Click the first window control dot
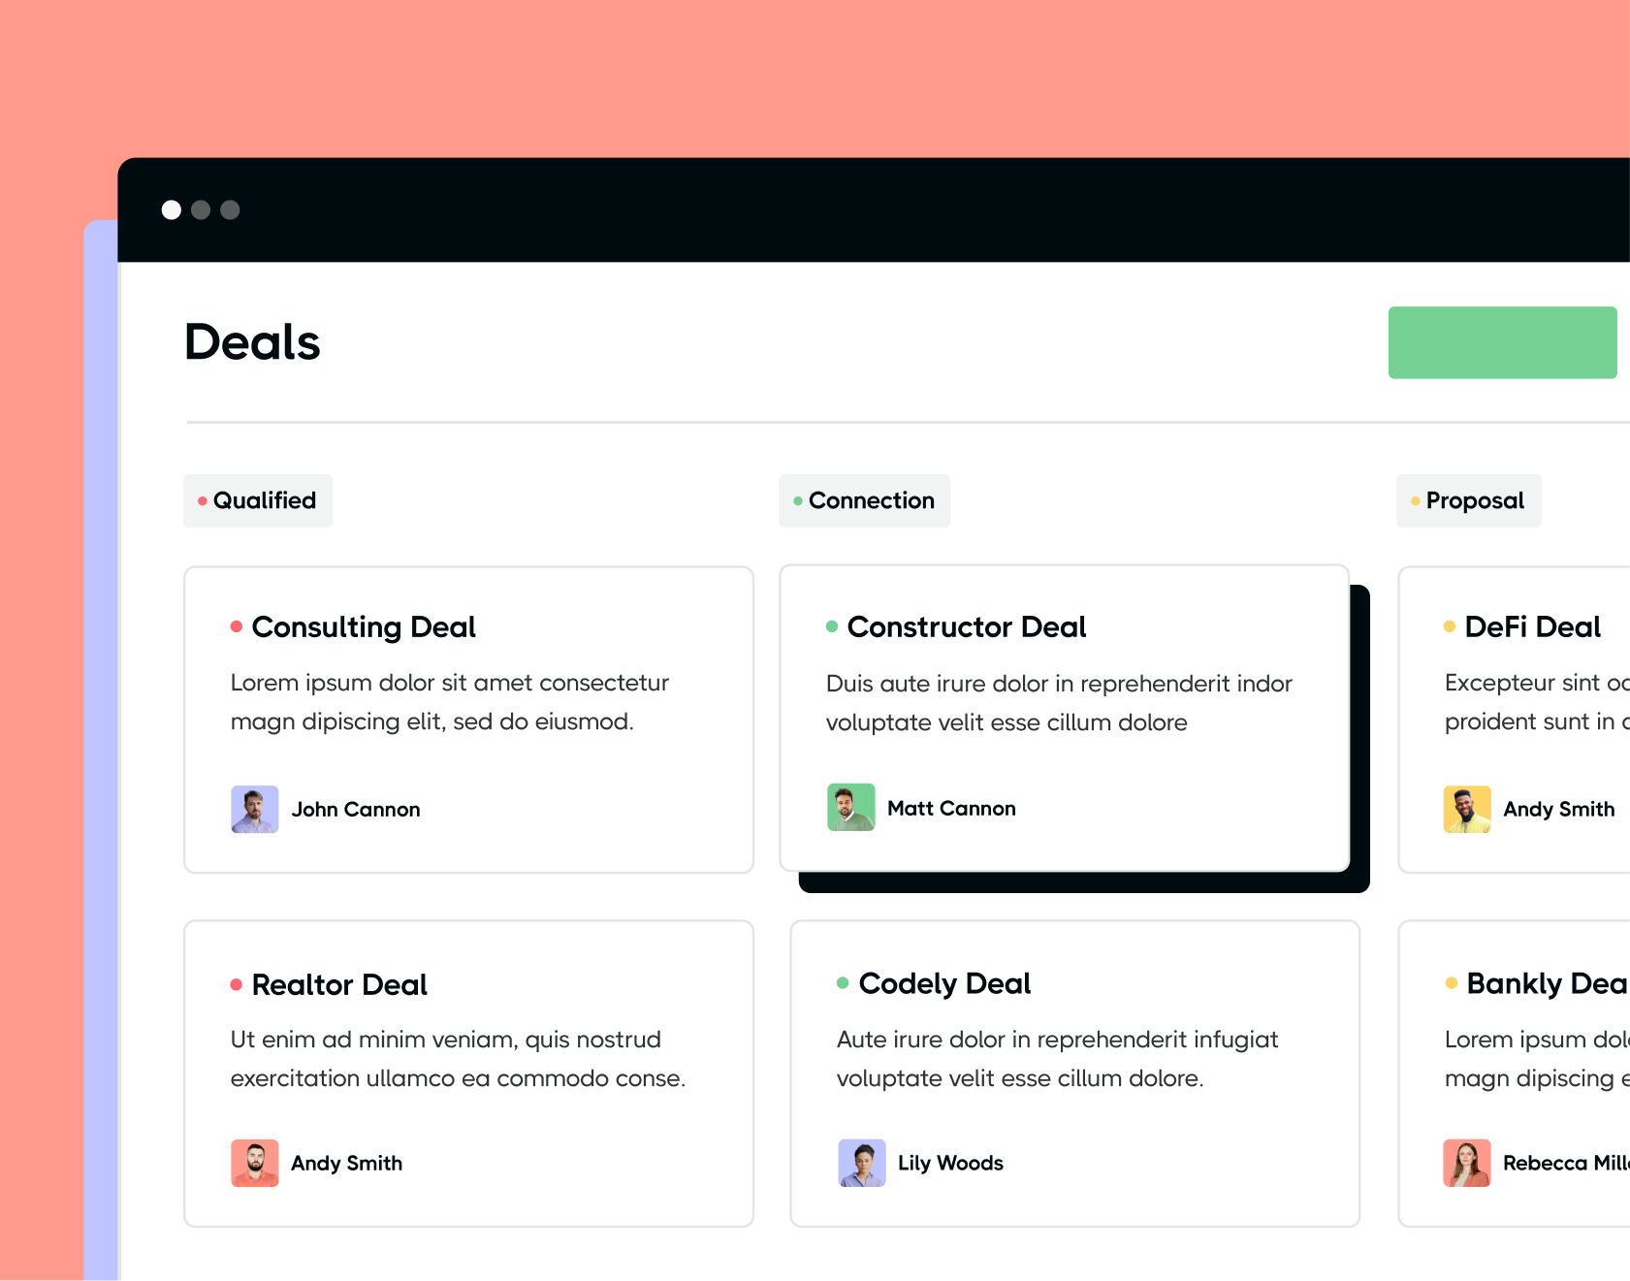Screen dimensions: 1630x1281 [172, 210]
